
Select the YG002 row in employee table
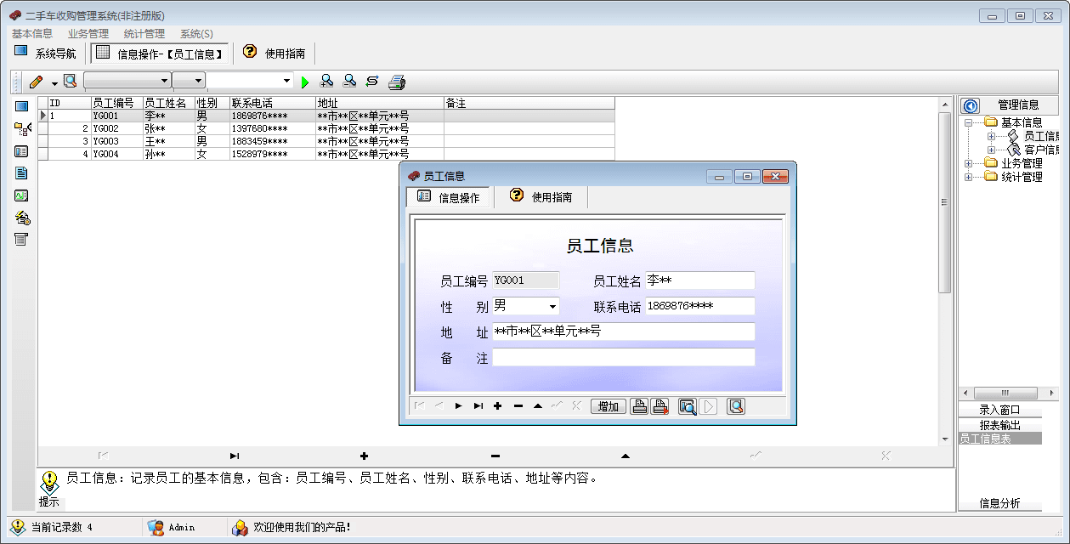point(326,128)
